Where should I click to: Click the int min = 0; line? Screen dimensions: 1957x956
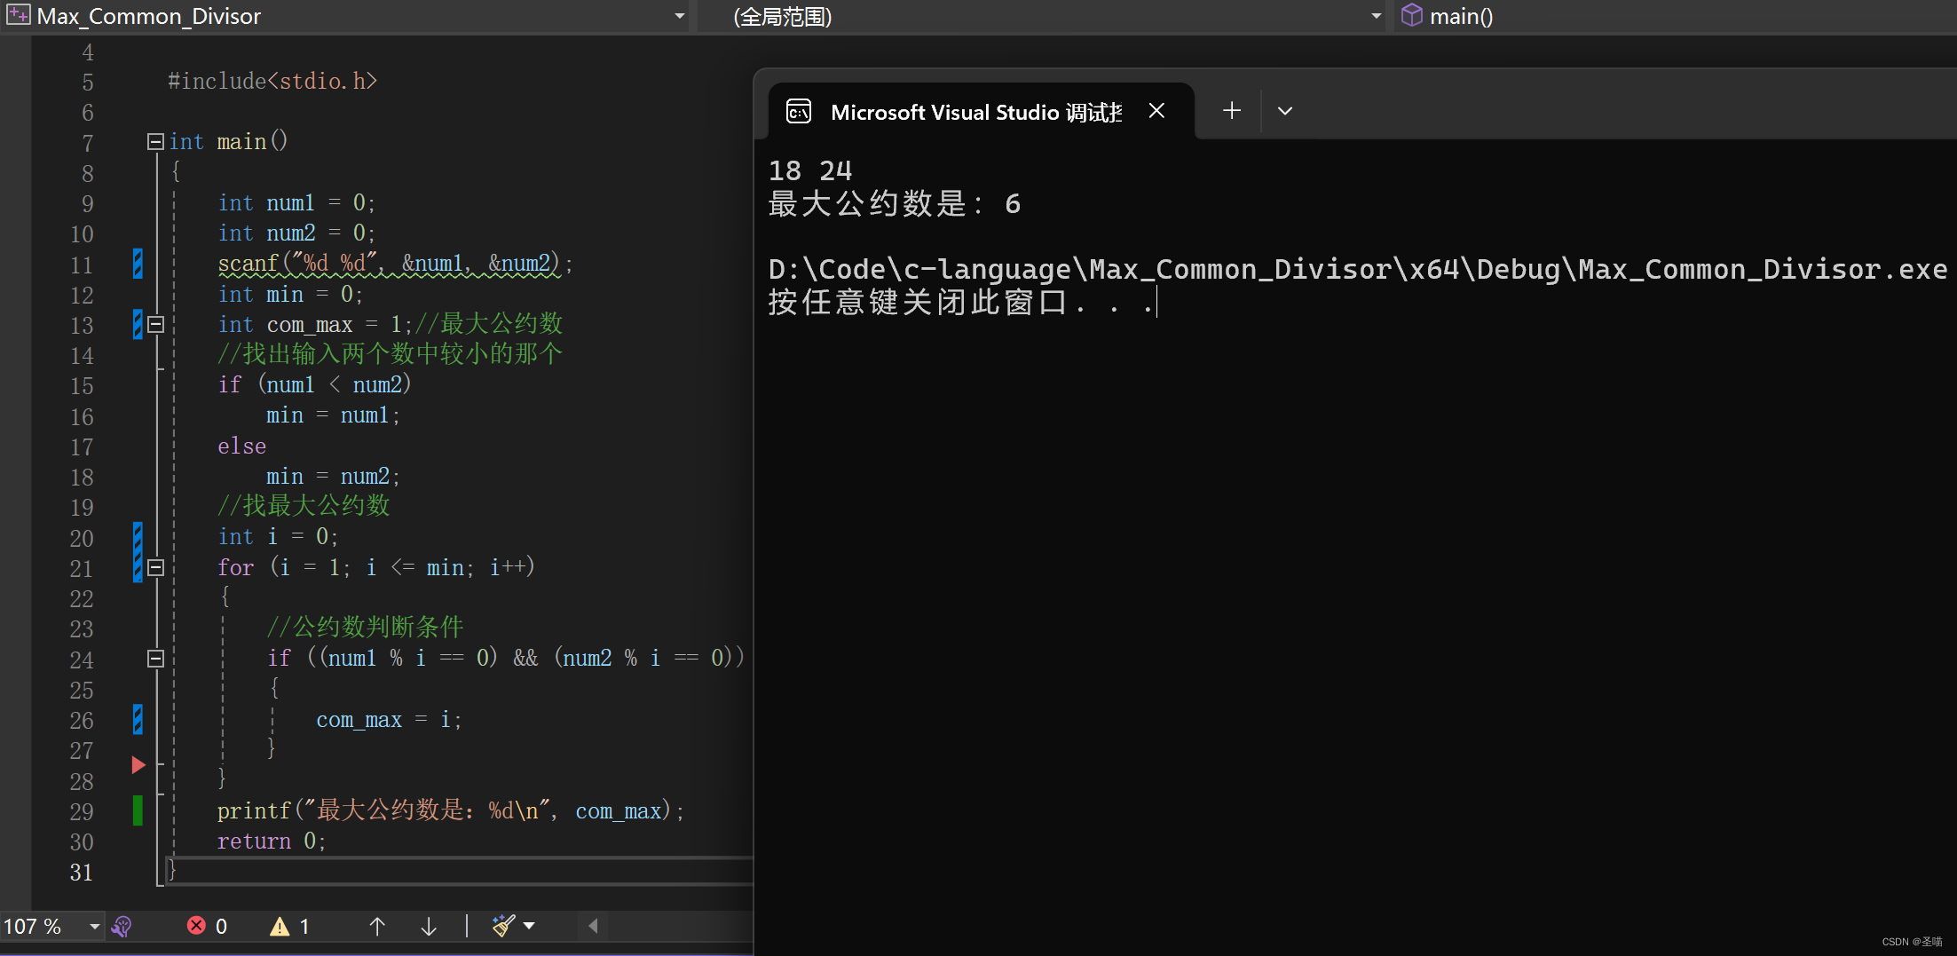click(x=289, y=295)
